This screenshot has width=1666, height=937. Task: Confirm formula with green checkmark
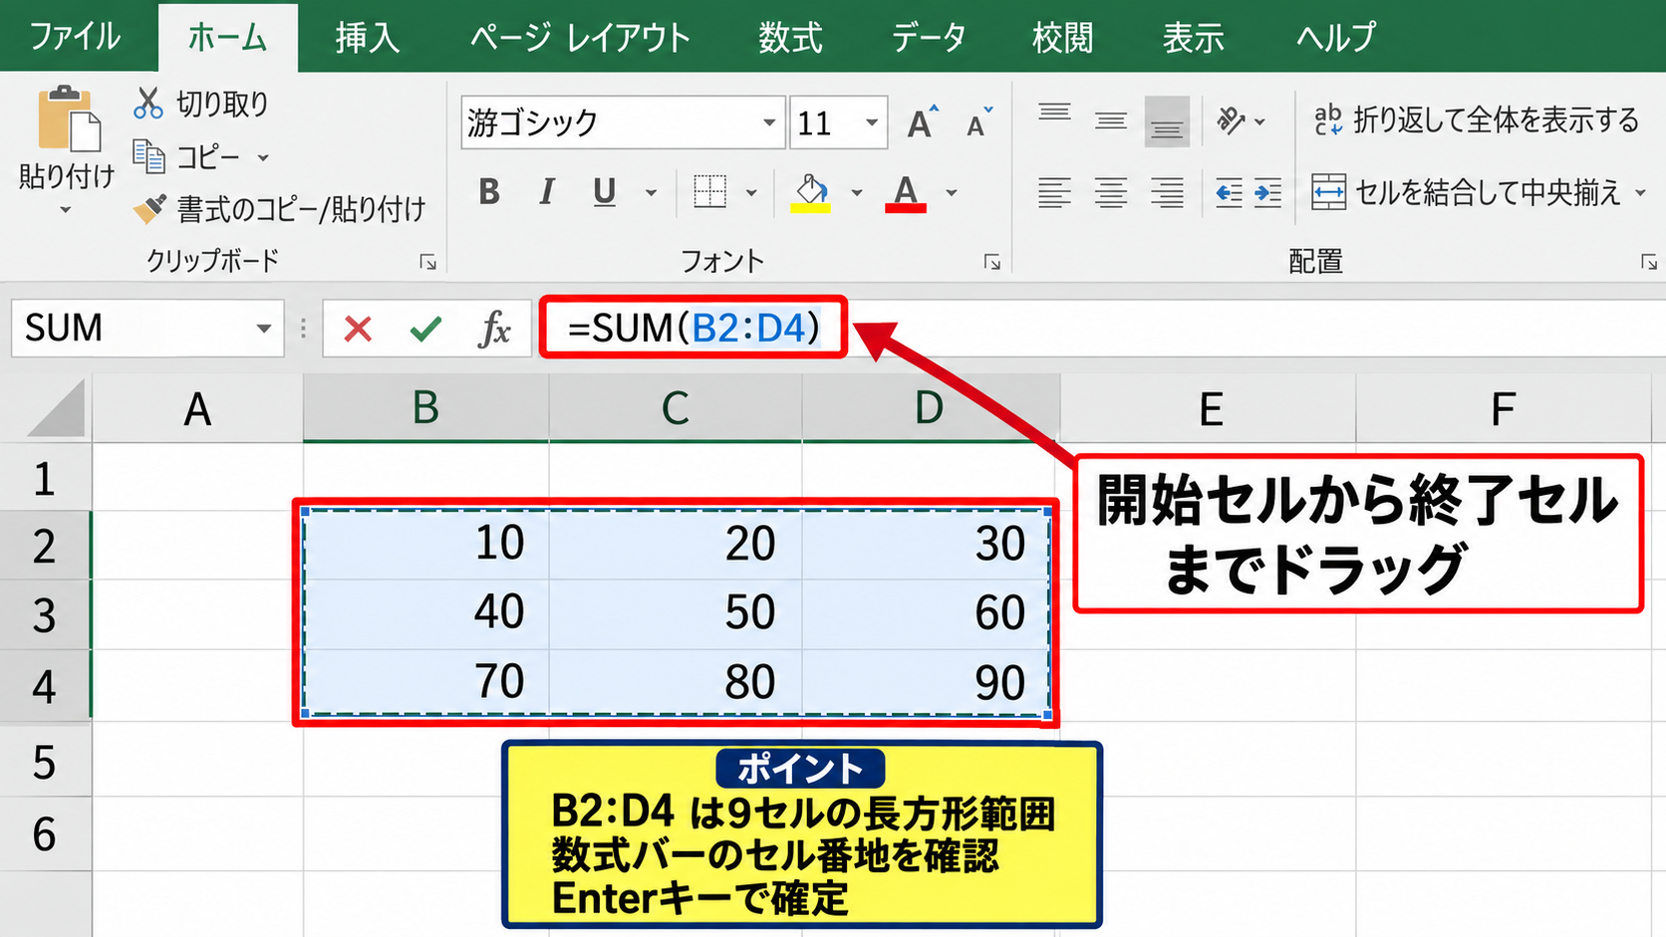pyautogui.click(x=426, y=329)
